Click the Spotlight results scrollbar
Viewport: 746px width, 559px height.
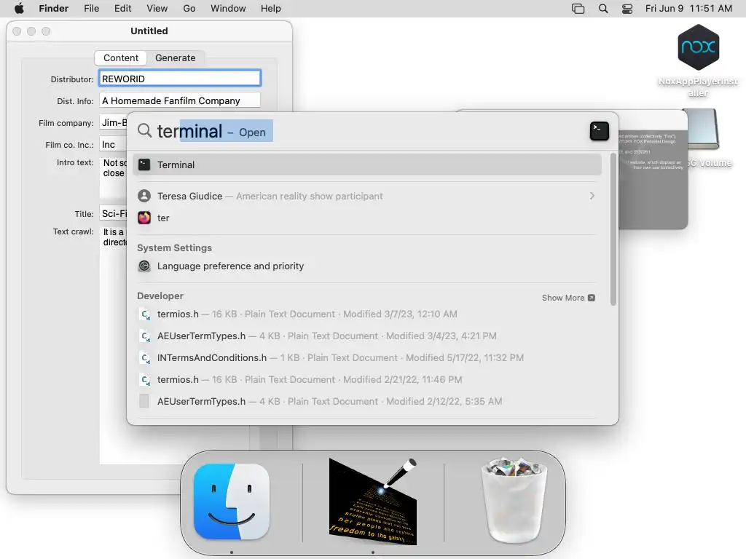(613, 230)
